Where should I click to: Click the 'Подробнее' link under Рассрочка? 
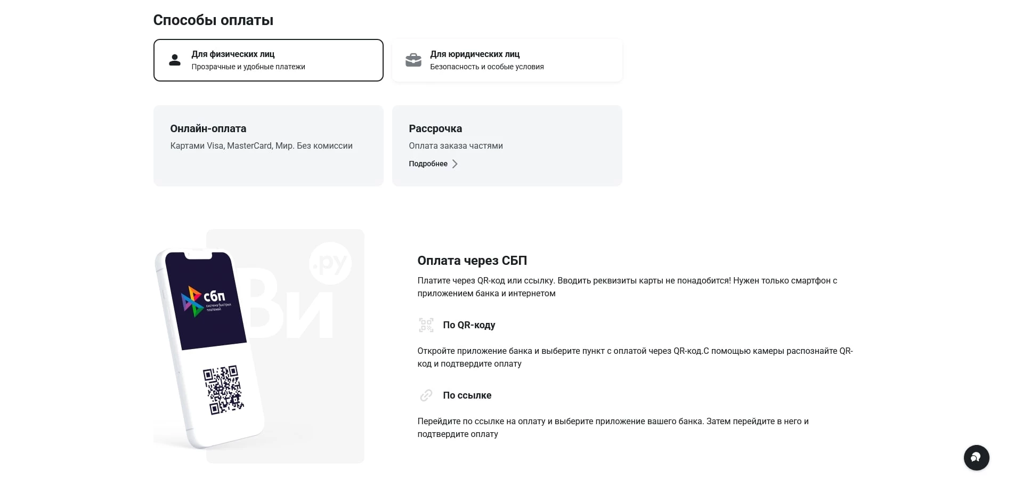tap(428, 164)
